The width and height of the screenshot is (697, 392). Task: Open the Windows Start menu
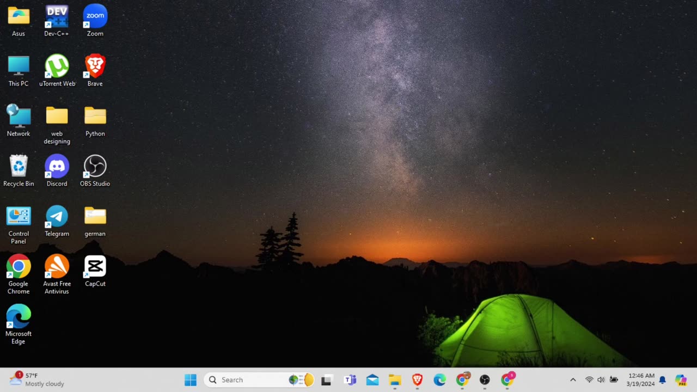click(x=191, y=380)
